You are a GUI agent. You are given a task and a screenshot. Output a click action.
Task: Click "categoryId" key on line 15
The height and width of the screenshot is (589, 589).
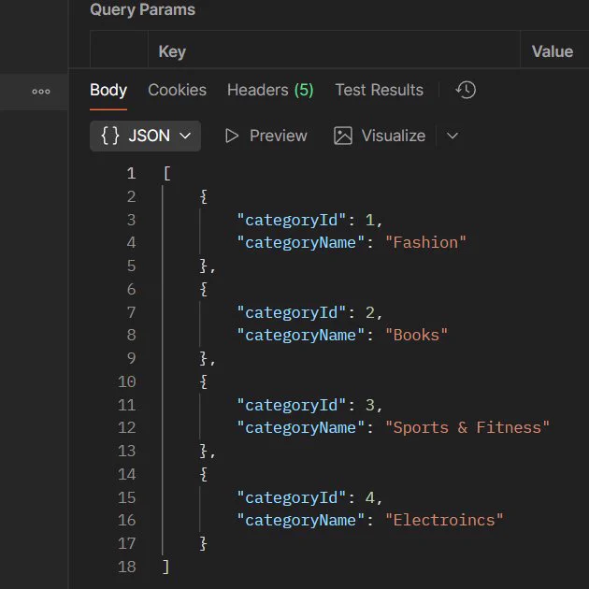coord(291,497)
